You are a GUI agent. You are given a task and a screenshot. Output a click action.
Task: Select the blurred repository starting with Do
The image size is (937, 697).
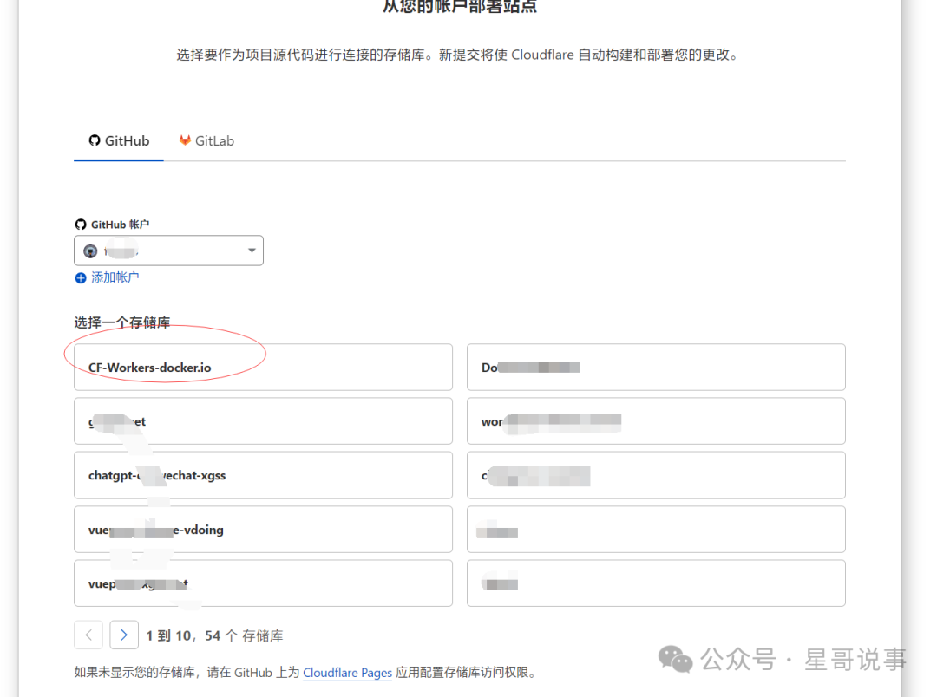(656, 368)
